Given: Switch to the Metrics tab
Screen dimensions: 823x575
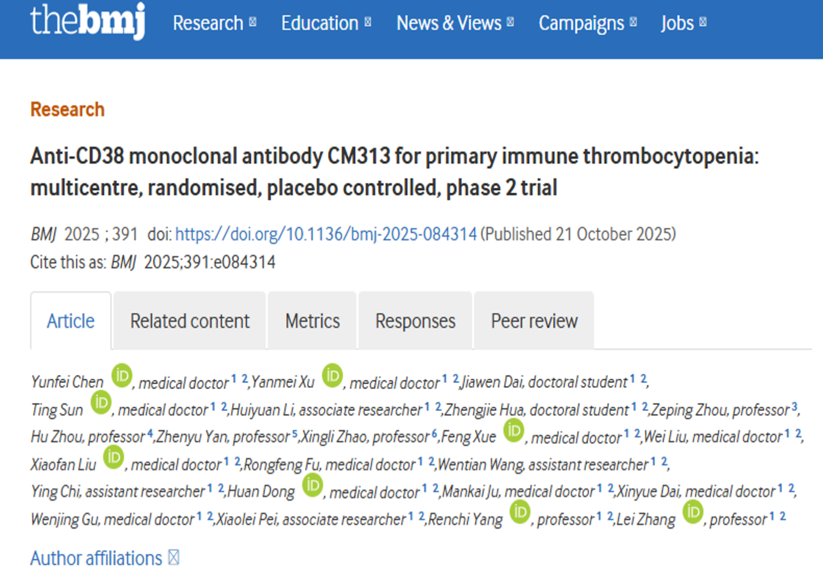Looking at the screenshot, I should (312, 321).
